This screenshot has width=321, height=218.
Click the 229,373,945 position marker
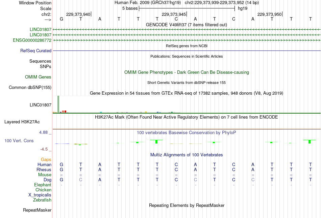point(174,14)
